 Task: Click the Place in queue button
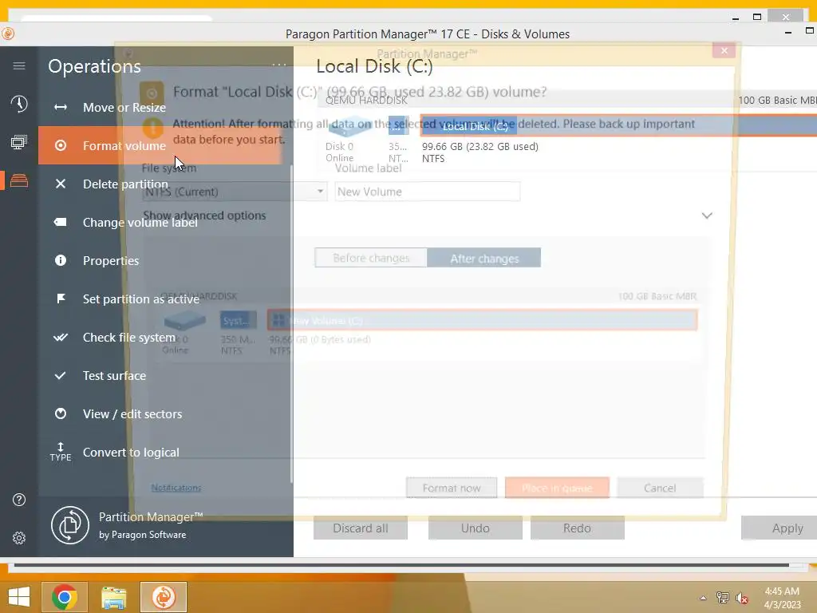click(x=557, y=488)
